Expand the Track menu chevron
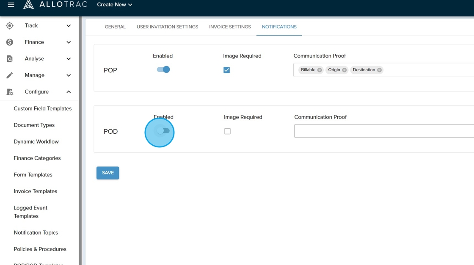 pos(69,26)
